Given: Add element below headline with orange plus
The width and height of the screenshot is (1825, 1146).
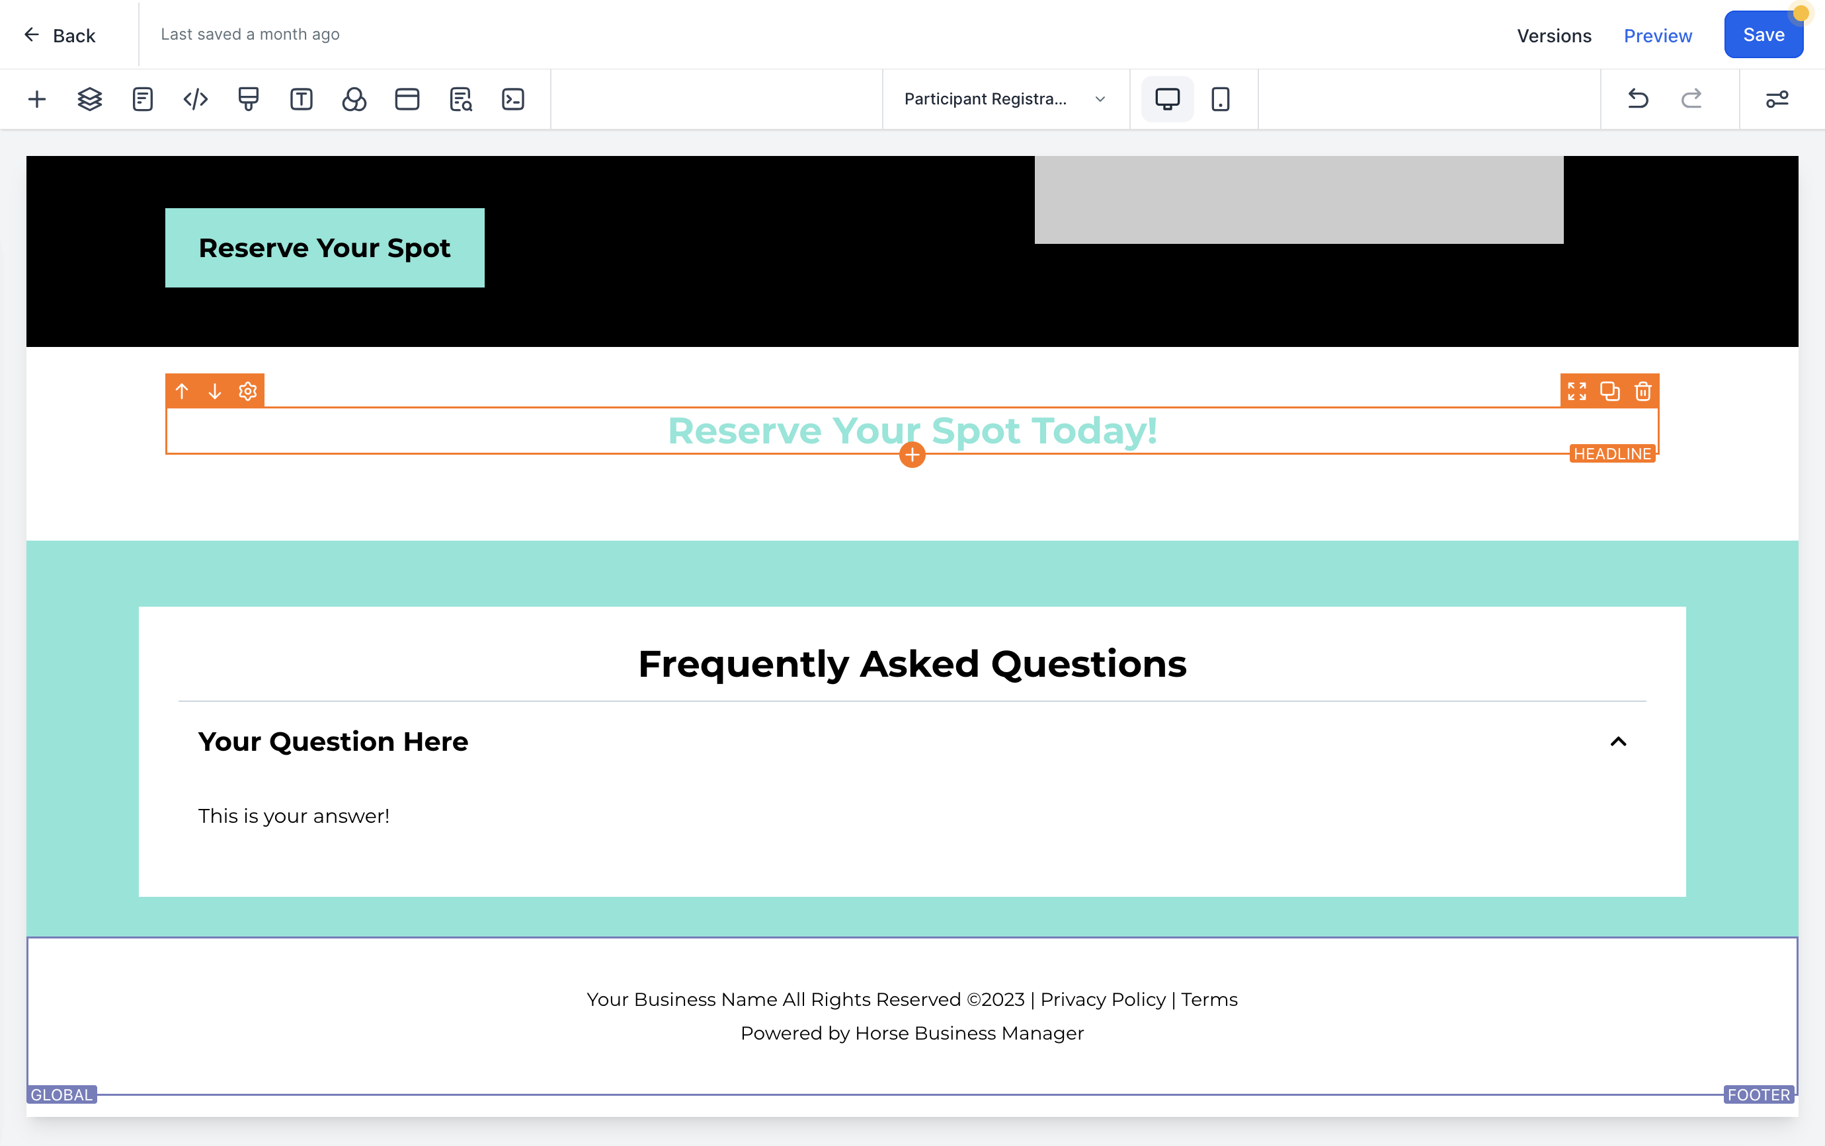Looking at the screenshot, I should coord(912,455).
